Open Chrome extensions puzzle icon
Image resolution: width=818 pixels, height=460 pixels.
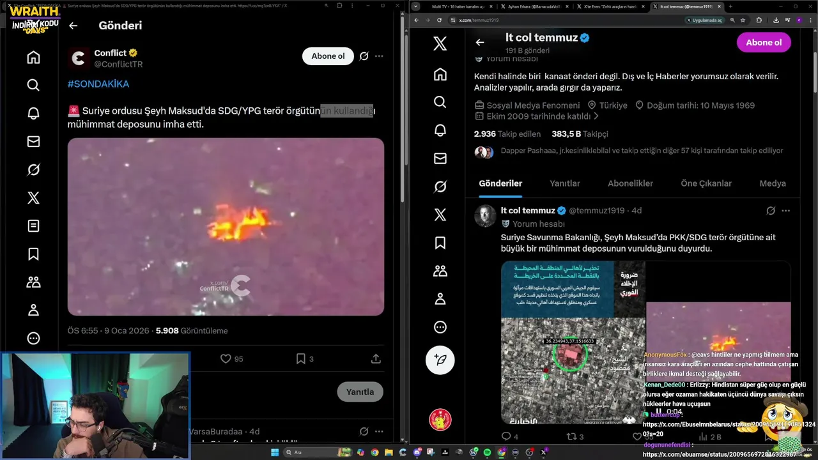[759, 20]
